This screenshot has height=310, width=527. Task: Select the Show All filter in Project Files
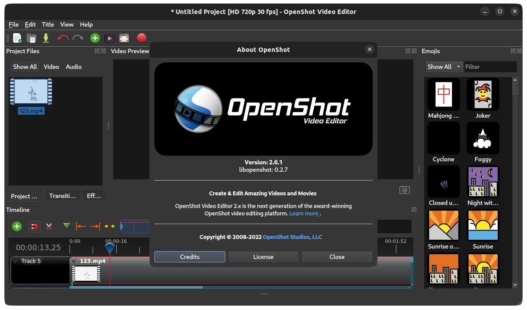point(25,67)
